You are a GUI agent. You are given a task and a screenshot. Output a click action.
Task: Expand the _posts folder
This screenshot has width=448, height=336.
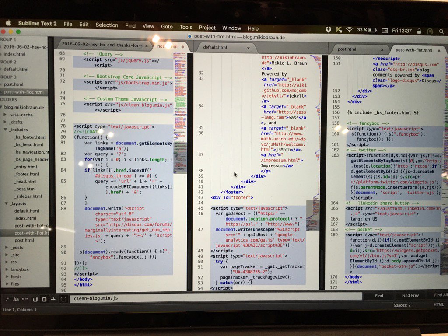(x=6, y=247)
